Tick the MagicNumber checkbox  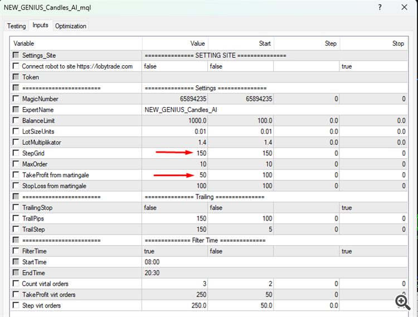tap(16, 99)
